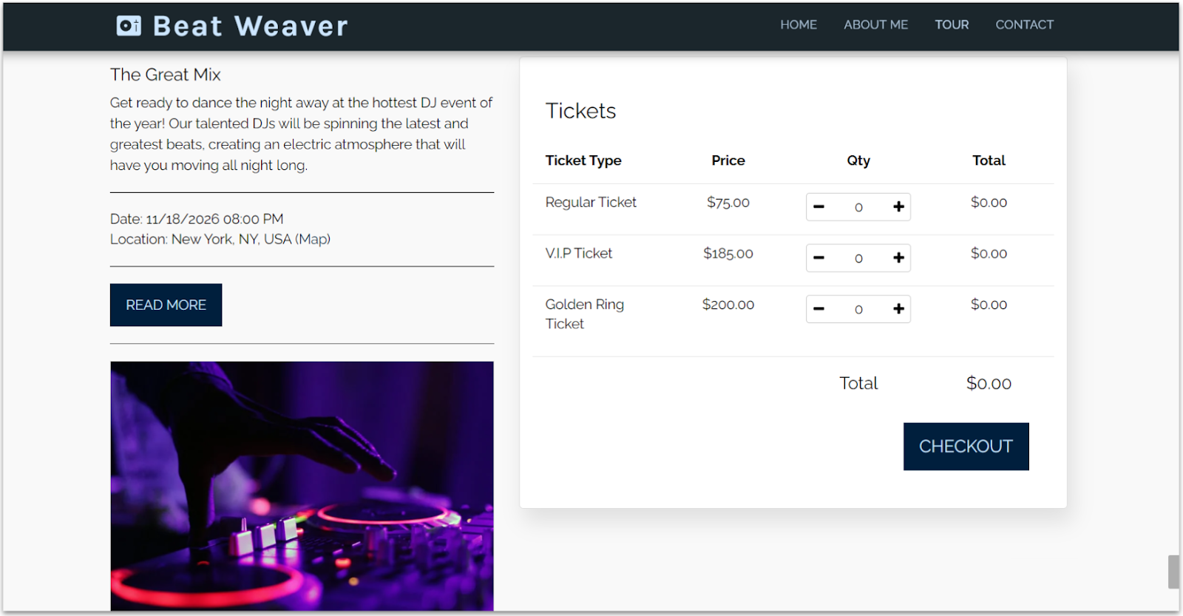Image resolution: width=1183 pixels, height=616 pixels.
Task: Click the DJ turntable event photo
Action: pos(302,485)
